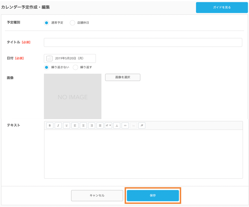Center align text in editor toolbar

point(83,126)
